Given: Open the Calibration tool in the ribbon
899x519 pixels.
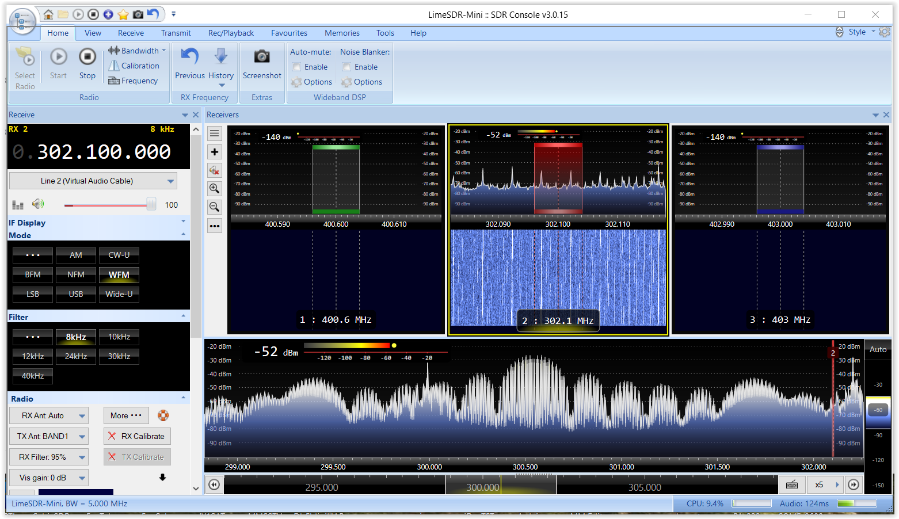Looking at the screenshot, I should (134, 66).
